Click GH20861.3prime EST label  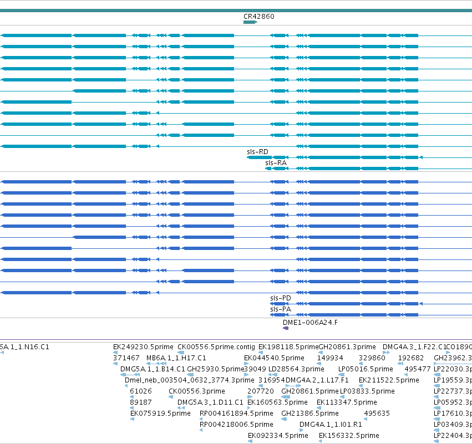point(347,347)
